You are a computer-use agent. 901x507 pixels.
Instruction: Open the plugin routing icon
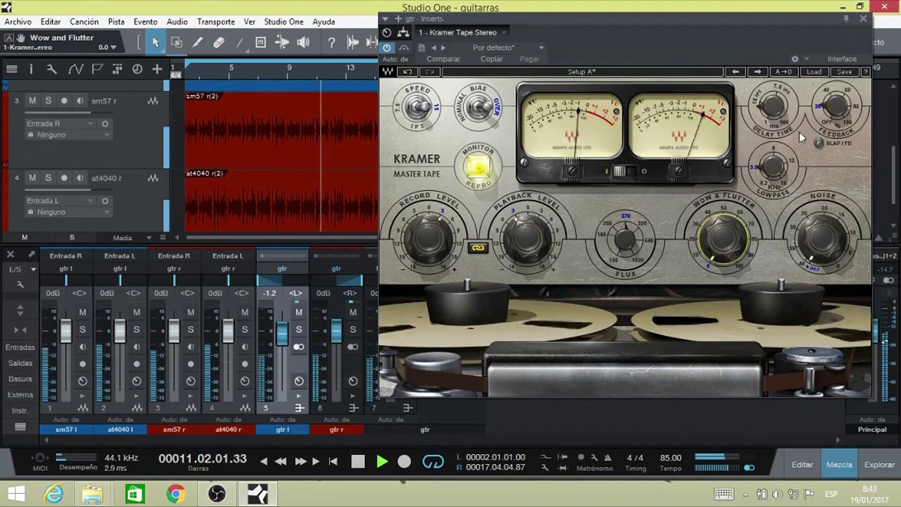[x=403, y=32]
